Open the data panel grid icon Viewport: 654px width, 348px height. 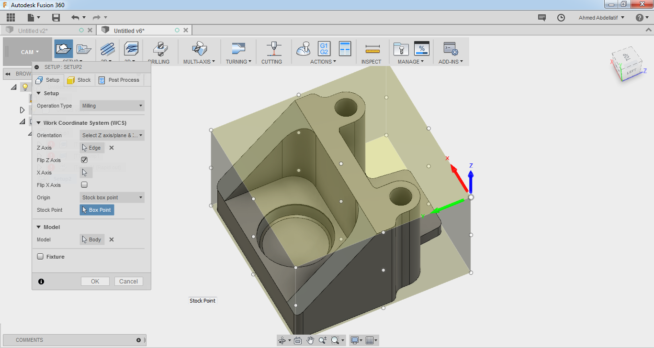(x=11, y=18)
